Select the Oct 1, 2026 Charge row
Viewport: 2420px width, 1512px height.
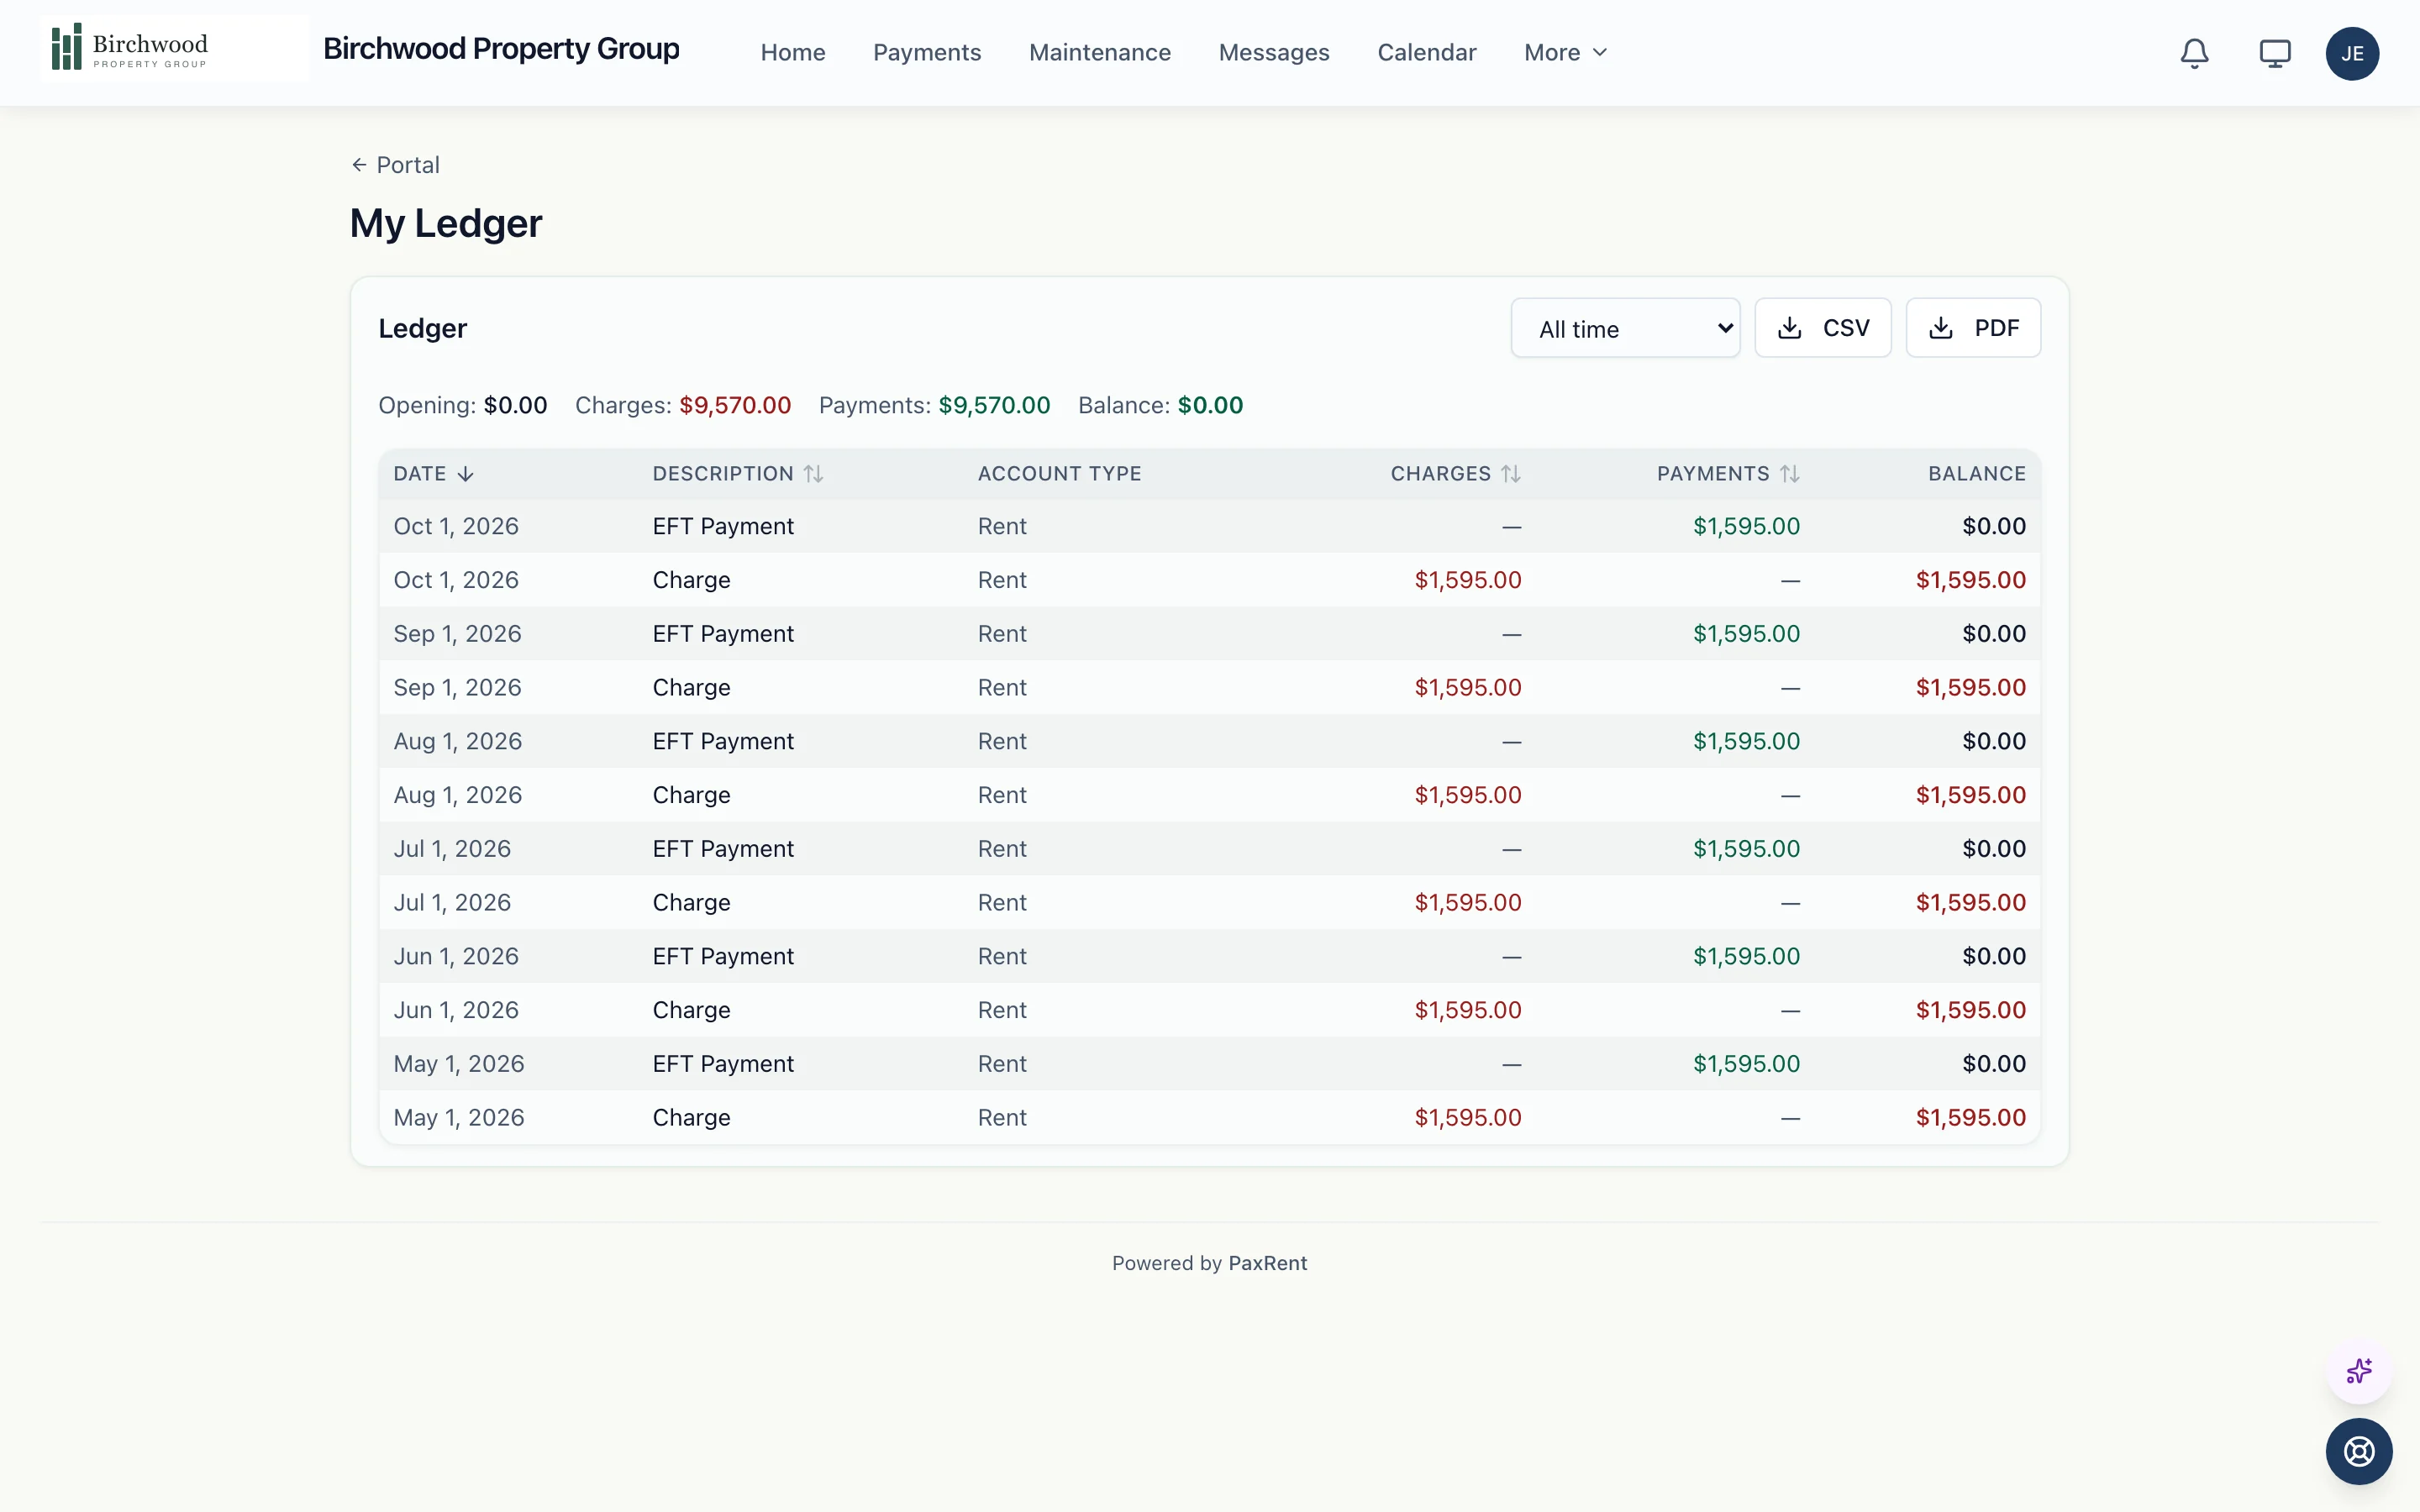coord(1209,580)
